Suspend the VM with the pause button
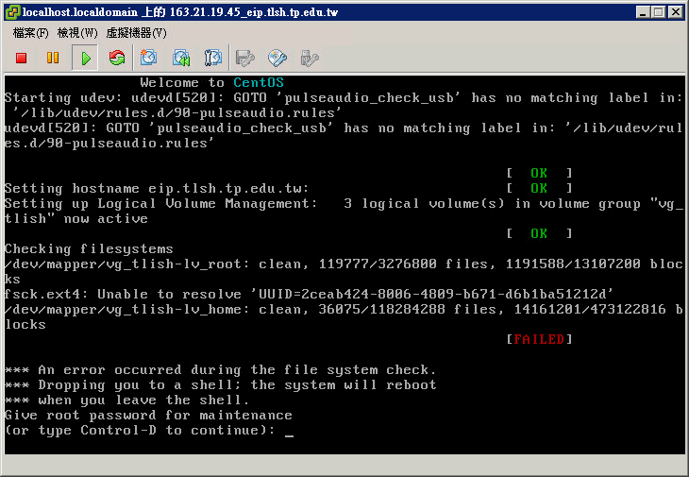This screenshot has width=689, height=477. (x=53, y=58)
